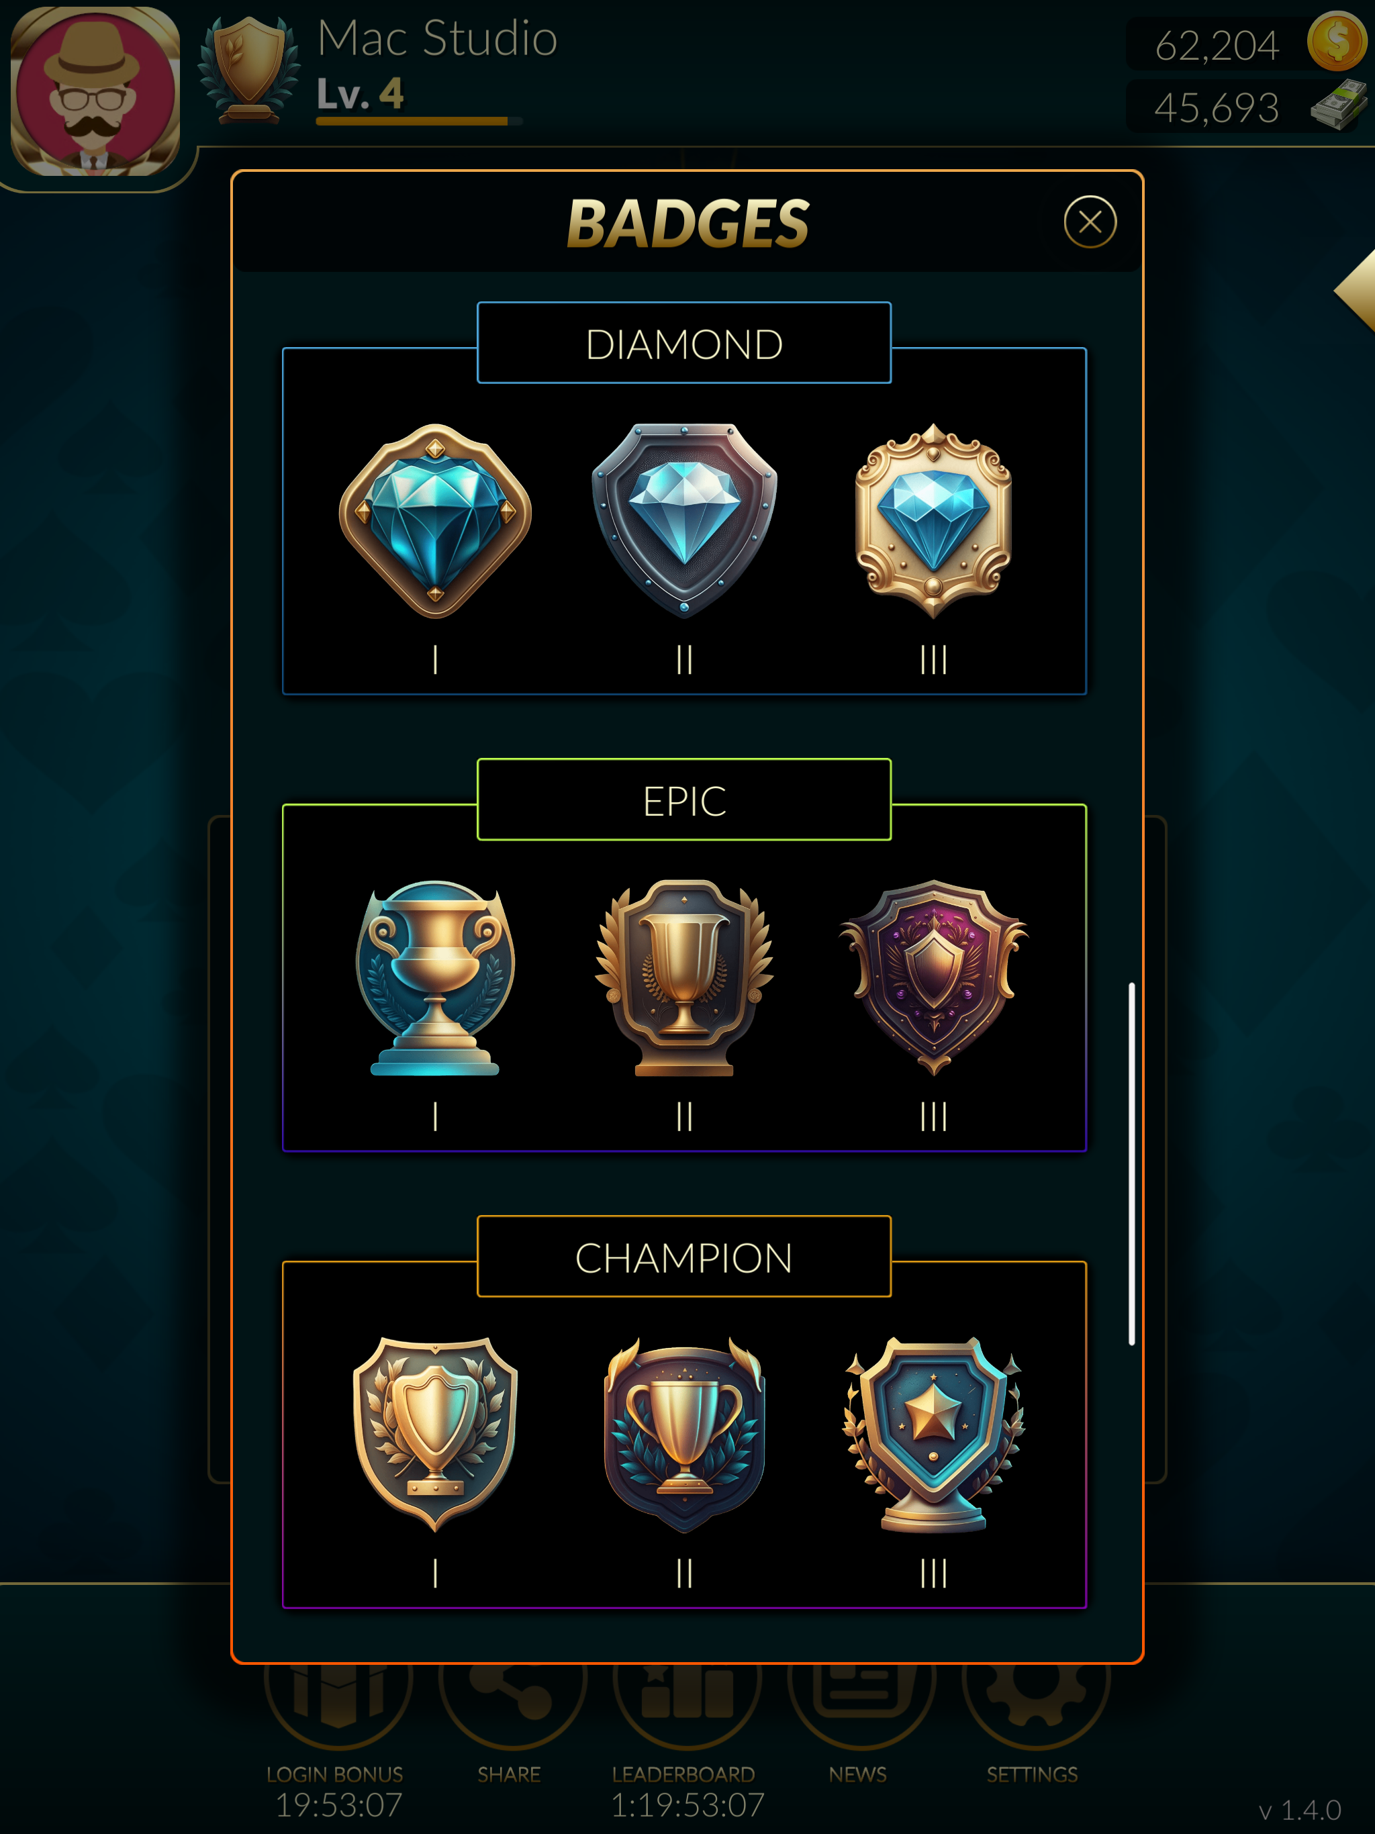This screenshot has width=1375, height=1834.
Task: Click the level shield emblem
Action: pos(249,70)
